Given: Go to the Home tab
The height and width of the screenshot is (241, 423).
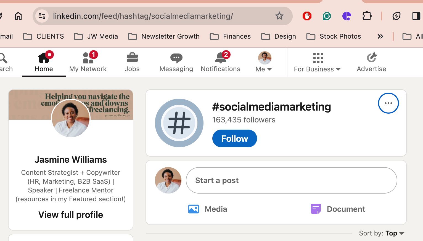Looking at the screenshot, I should click(44, 62).
